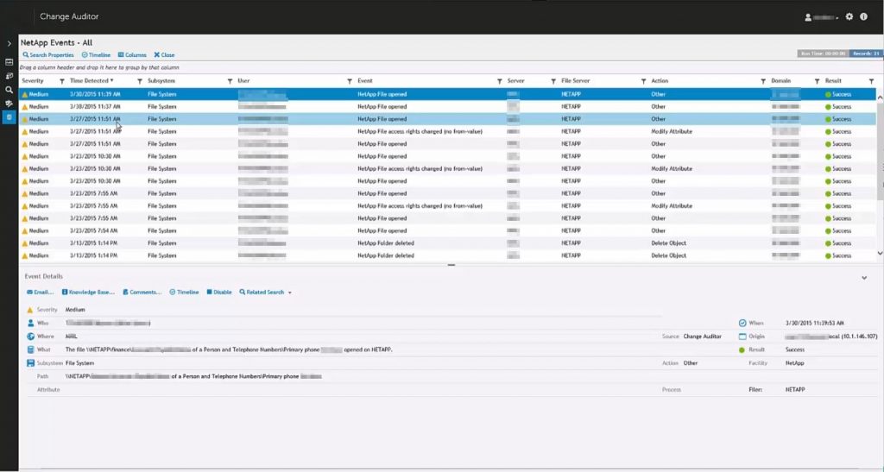Open the user account dropdown menu
The height and width of the screenshot is (472, 884).
coord(822,17)
